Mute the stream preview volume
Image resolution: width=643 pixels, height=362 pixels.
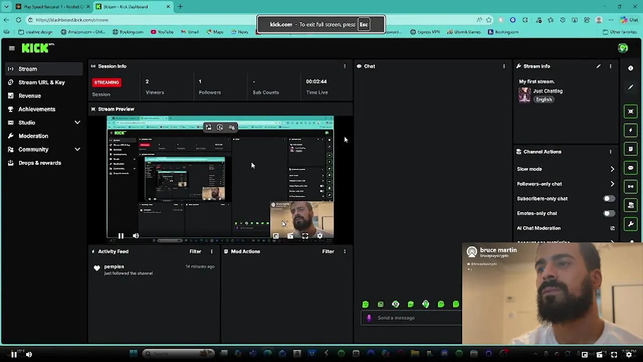tap(136, 236)
